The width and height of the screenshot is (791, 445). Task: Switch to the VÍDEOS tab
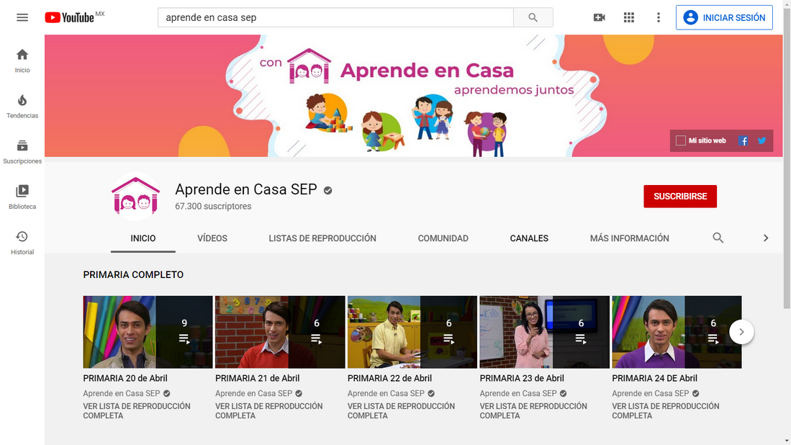(212, 238)
